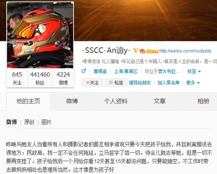The width and height of the screenshot is (217, 174).
Task: Click the LV level badge icon
Action: (152, 51)
